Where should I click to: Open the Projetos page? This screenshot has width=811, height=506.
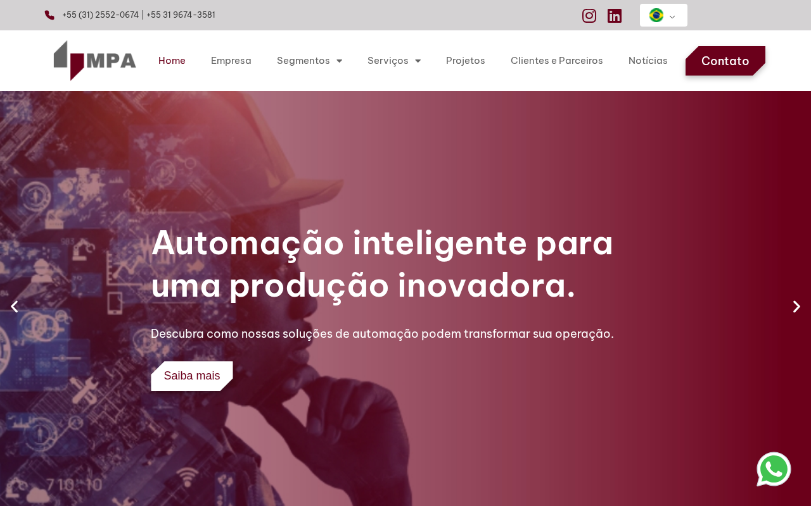tap(466, 61)
